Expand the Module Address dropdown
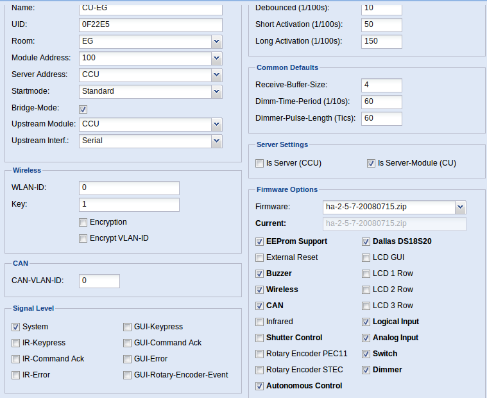The image size is (487, 398). pos(216,58)
